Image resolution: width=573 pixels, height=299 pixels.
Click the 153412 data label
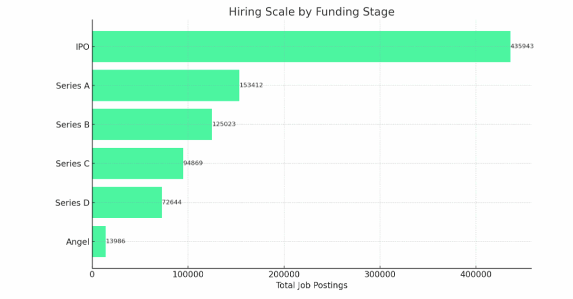point(251,85)
